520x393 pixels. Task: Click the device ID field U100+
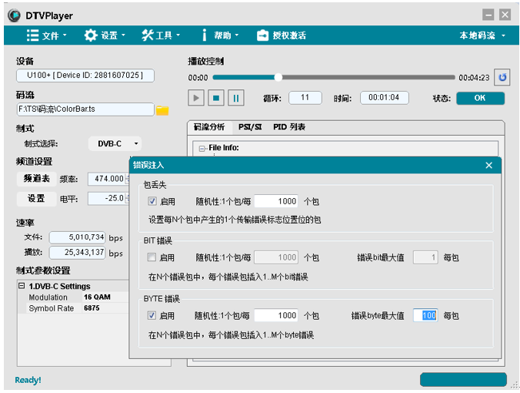[85, 76]
